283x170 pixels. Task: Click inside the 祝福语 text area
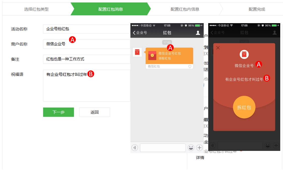[87, 86]
